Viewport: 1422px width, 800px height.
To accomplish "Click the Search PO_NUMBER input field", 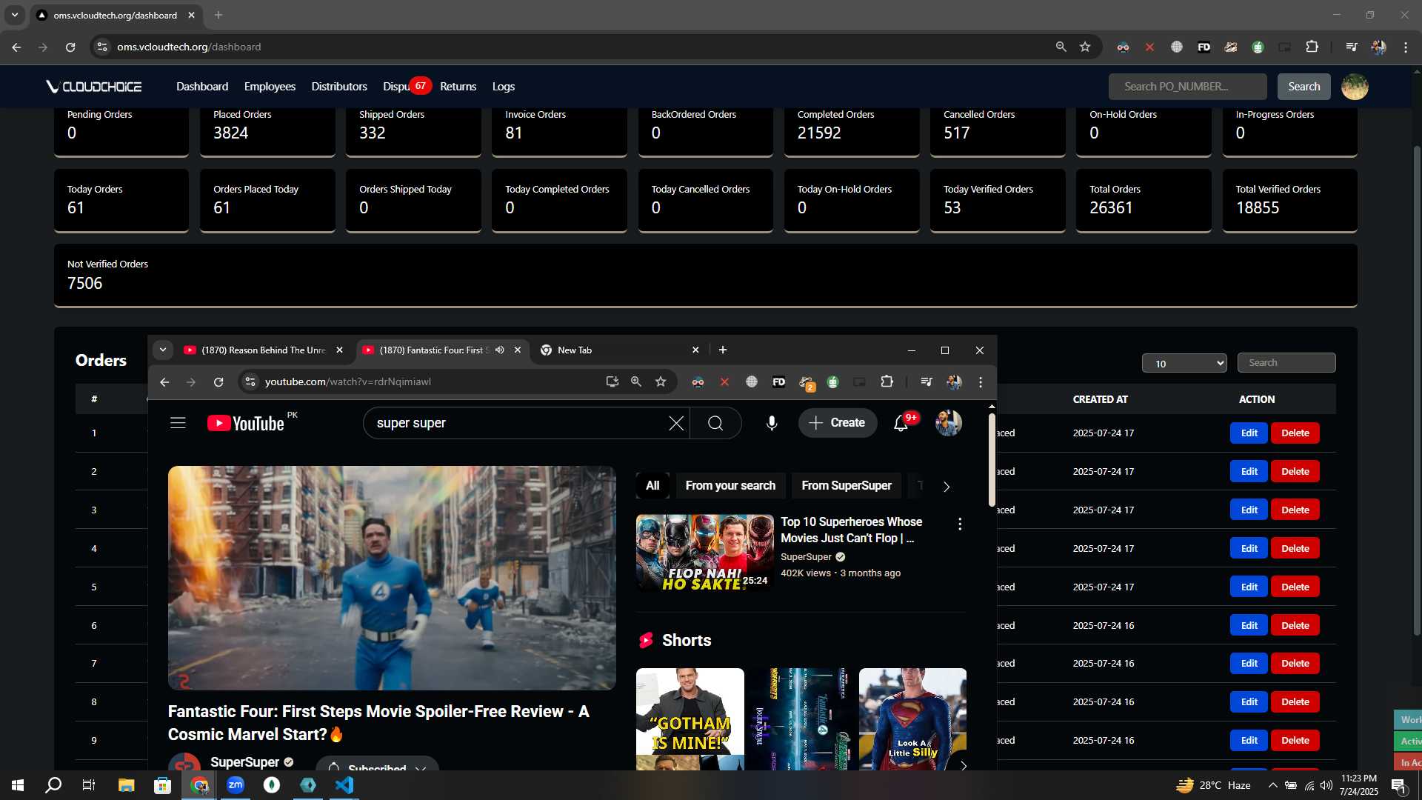I will click(x=1187, y=87).
